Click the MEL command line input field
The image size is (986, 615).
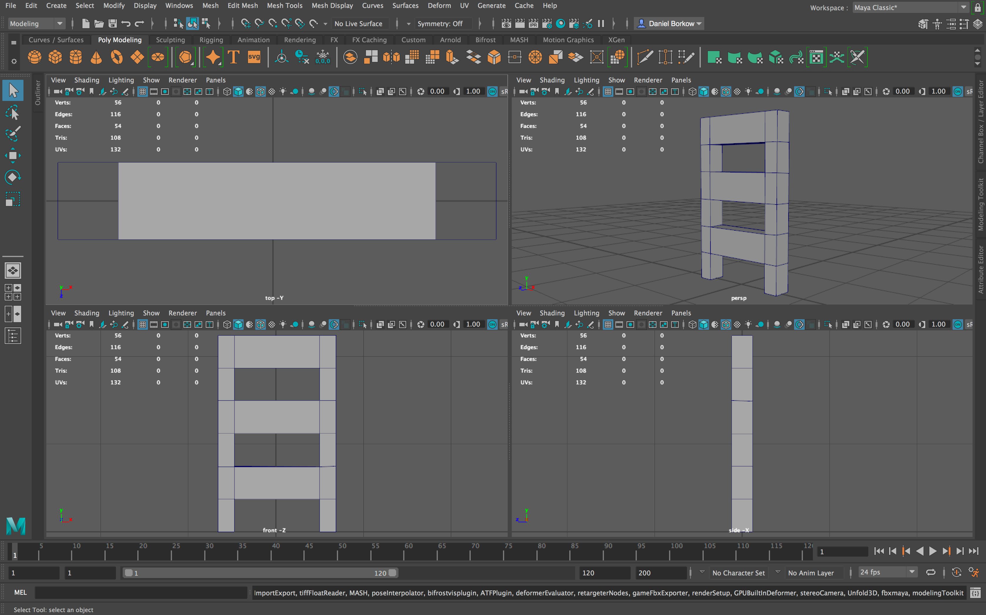tap(141, 593)
